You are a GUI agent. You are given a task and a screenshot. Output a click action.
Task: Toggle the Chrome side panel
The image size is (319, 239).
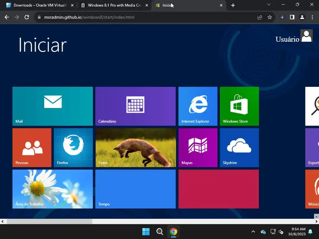(x=292, y=17)
